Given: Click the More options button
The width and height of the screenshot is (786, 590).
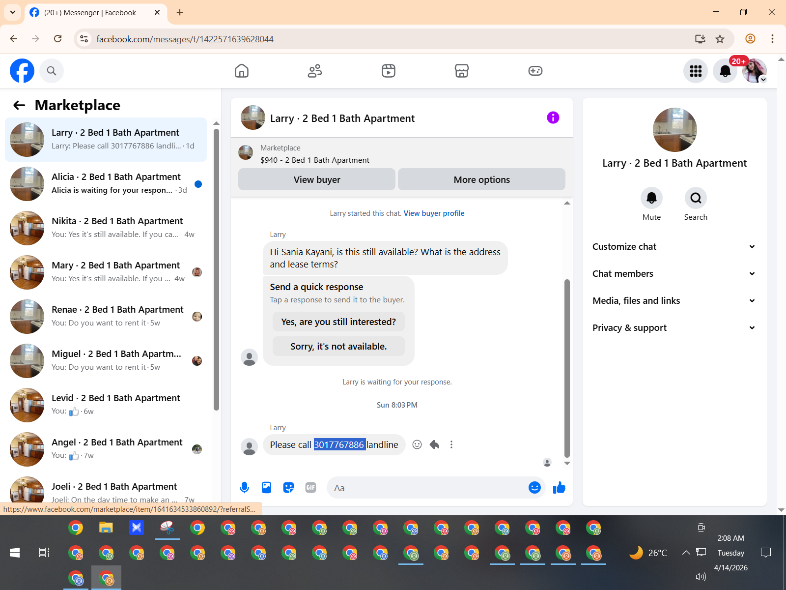Looking at the screenshot, I should tap(481, 179).
